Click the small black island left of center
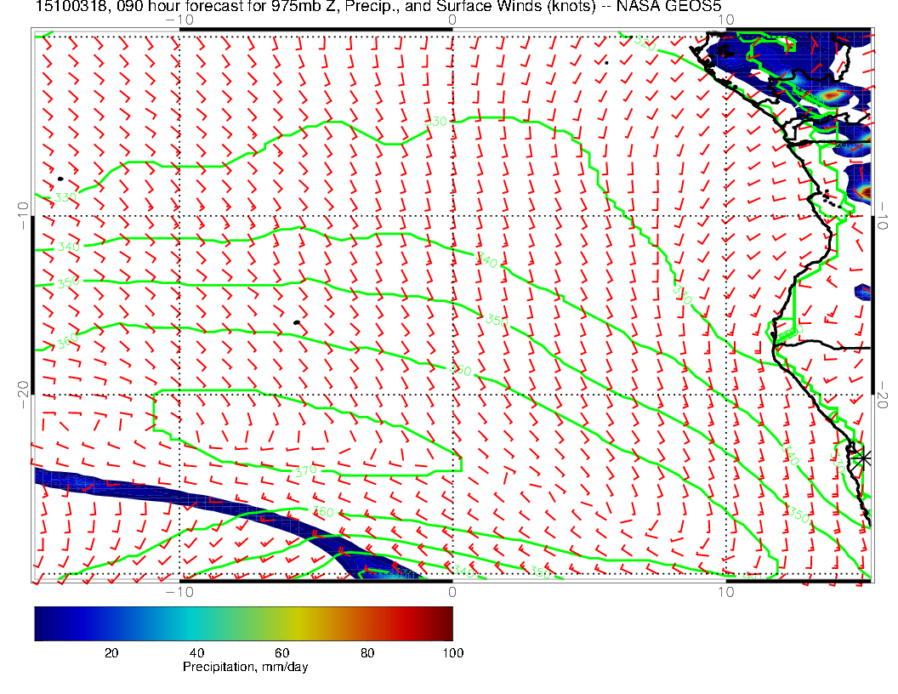 click(x=296, y=323)
